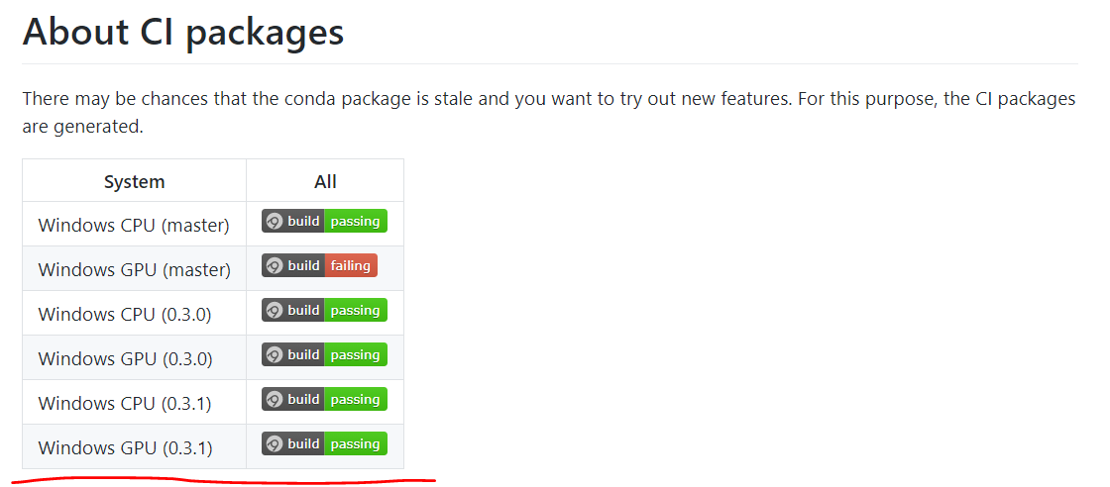This screenshot has height=487, width=1110.
Task: Open the green passing status for Windows CPU (master)
Action: click(x=356, y=222)
